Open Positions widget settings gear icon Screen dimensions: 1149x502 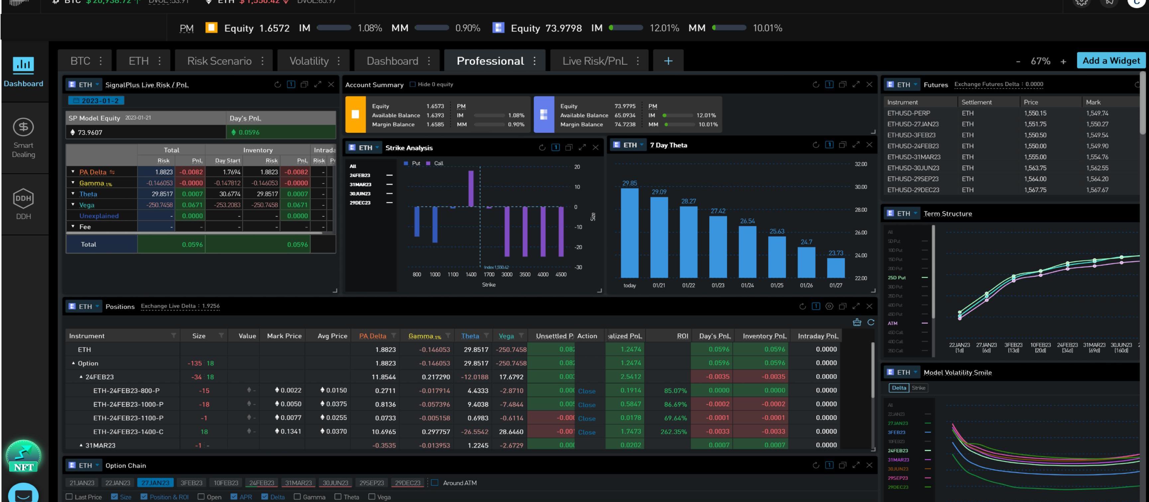(x=829, y=307)
